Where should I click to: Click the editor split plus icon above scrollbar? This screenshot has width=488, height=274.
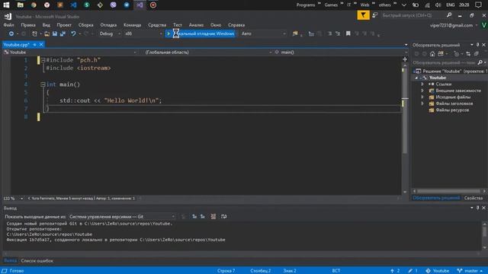tap(405, 59)
